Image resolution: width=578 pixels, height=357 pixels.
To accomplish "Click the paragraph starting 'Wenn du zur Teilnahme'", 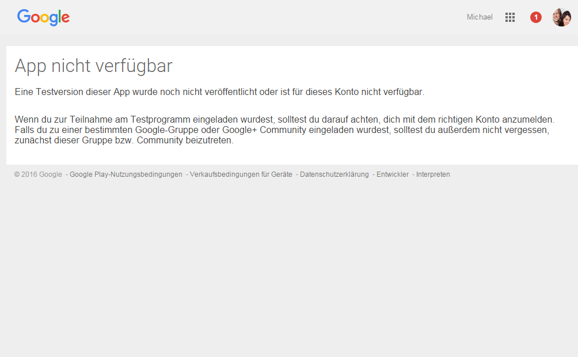I will coord(284,130).
